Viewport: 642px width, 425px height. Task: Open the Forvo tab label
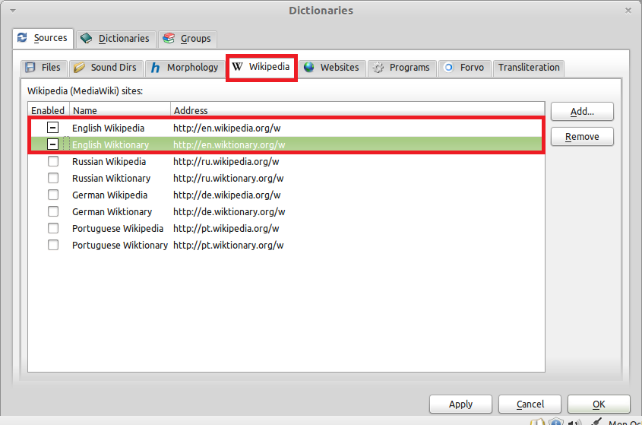472,67
